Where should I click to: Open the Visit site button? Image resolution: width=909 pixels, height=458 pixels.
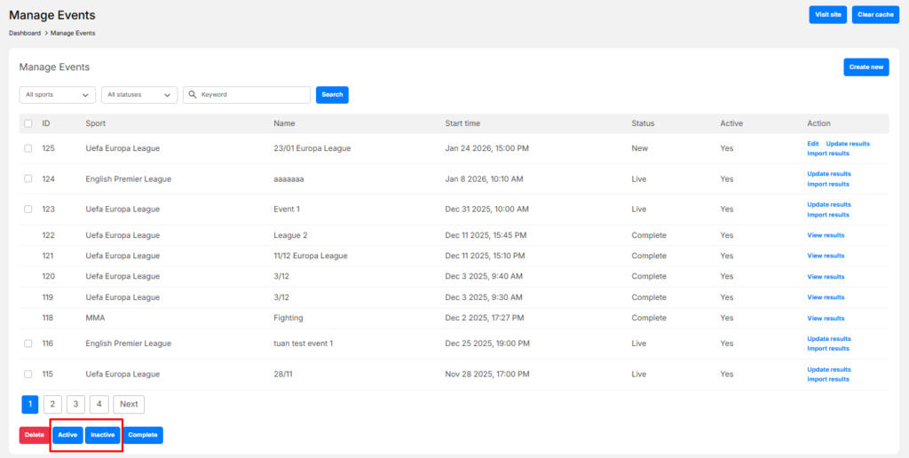tap(827, 15)
